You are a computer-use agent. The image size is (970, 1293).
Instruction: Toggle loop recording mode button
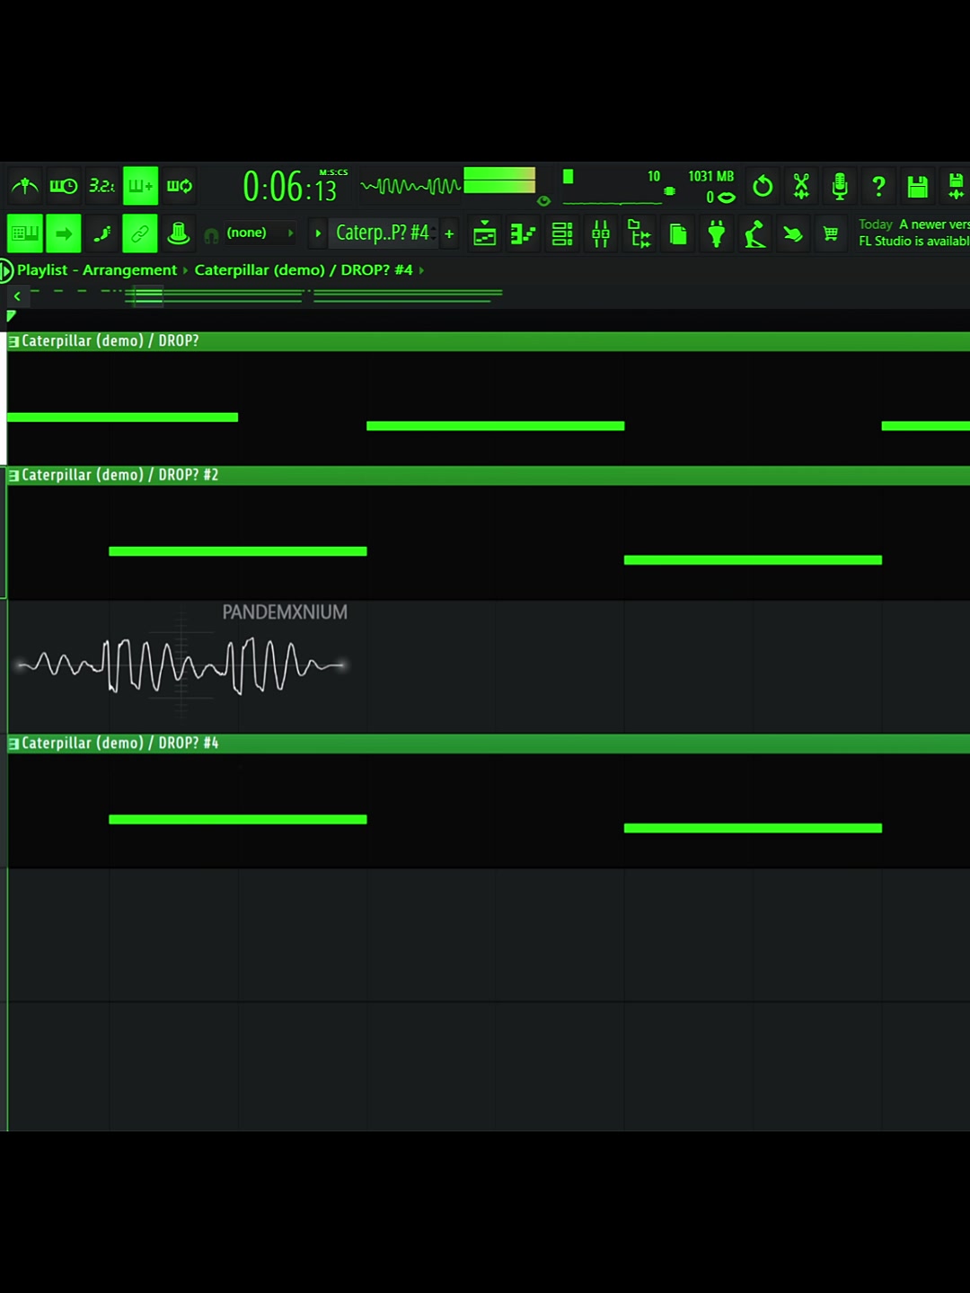[179, 186]
